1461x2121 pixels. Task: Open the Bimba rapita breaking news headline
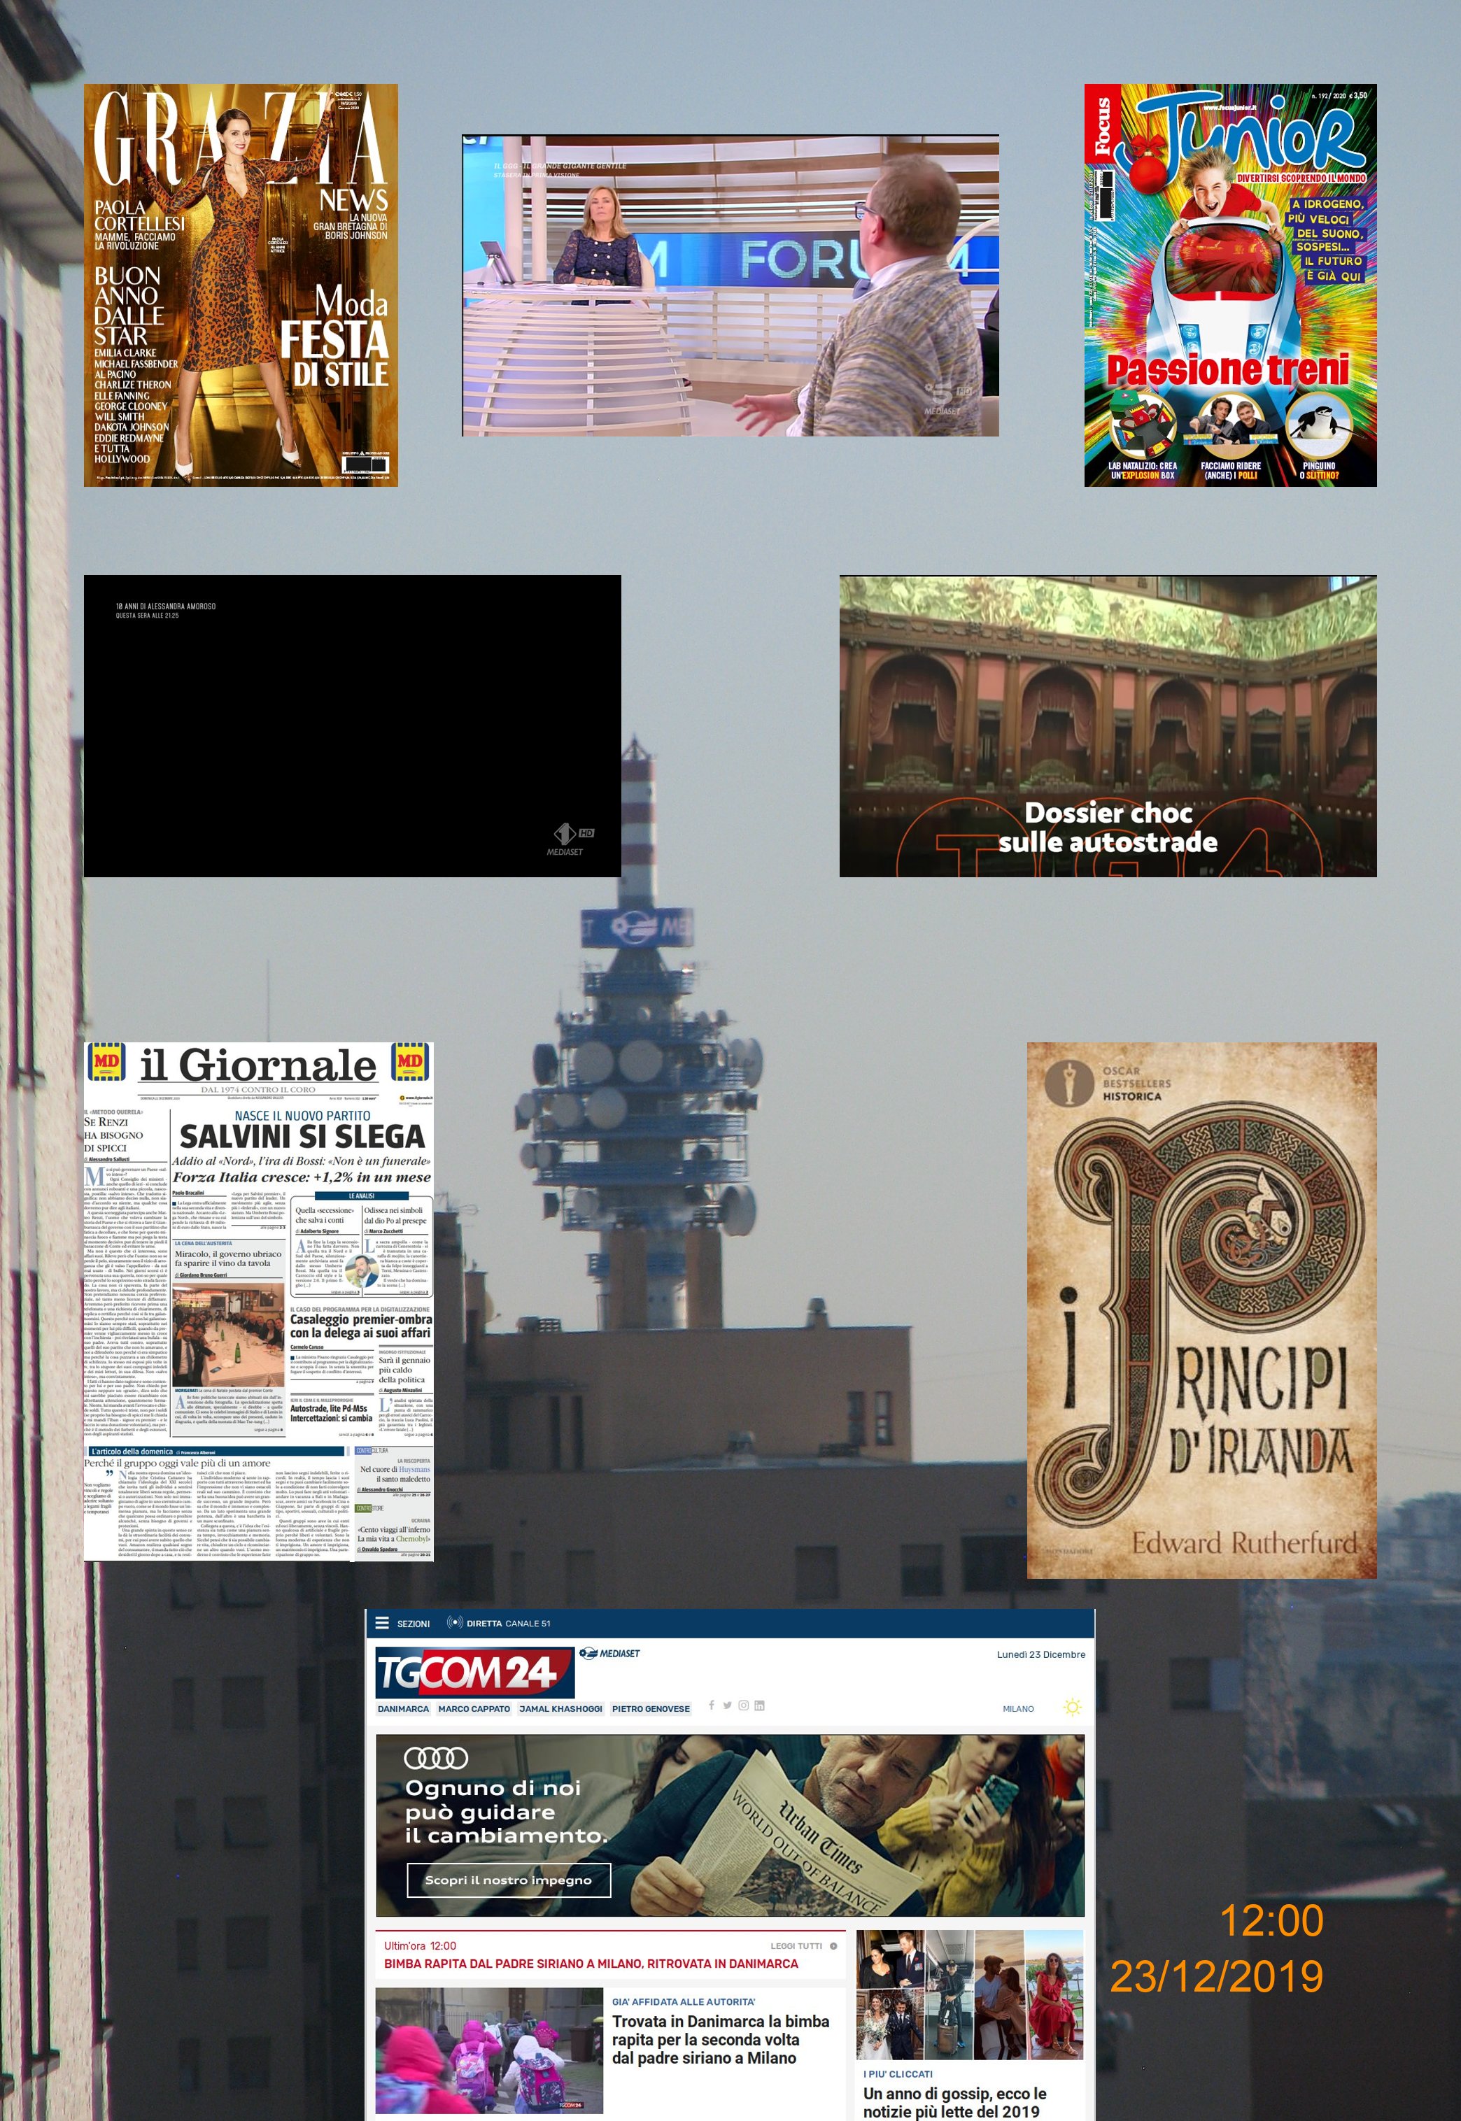(x=591, y=1964)
